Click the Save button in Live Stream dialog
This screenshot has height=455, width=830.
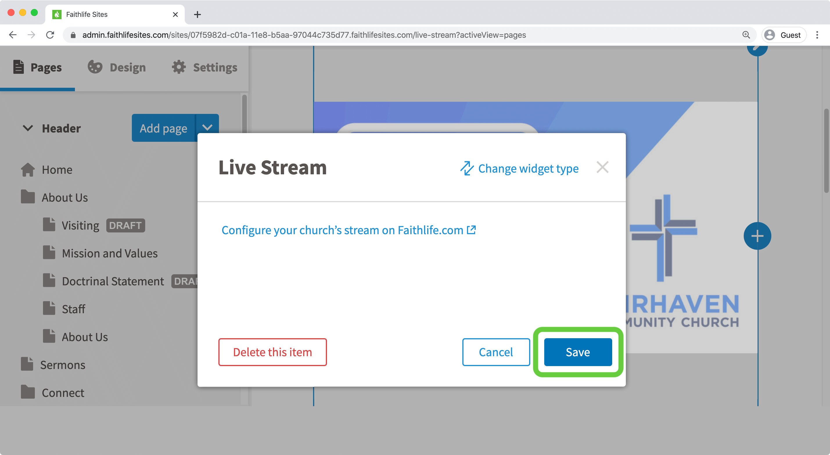coord(578,352)
